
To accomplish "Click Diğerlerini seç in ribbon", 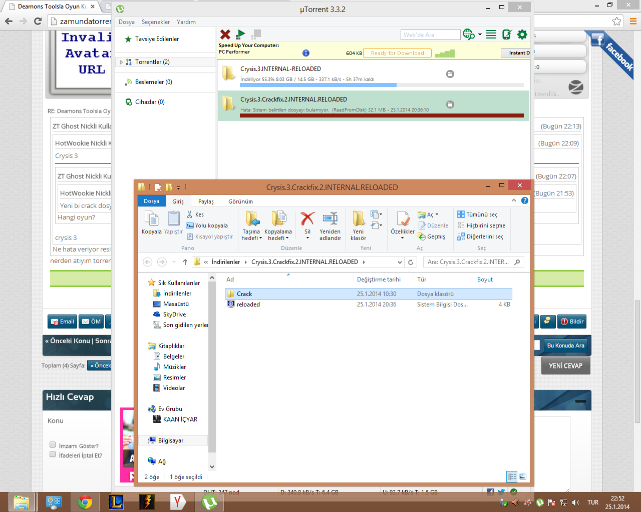I will 480,236.
